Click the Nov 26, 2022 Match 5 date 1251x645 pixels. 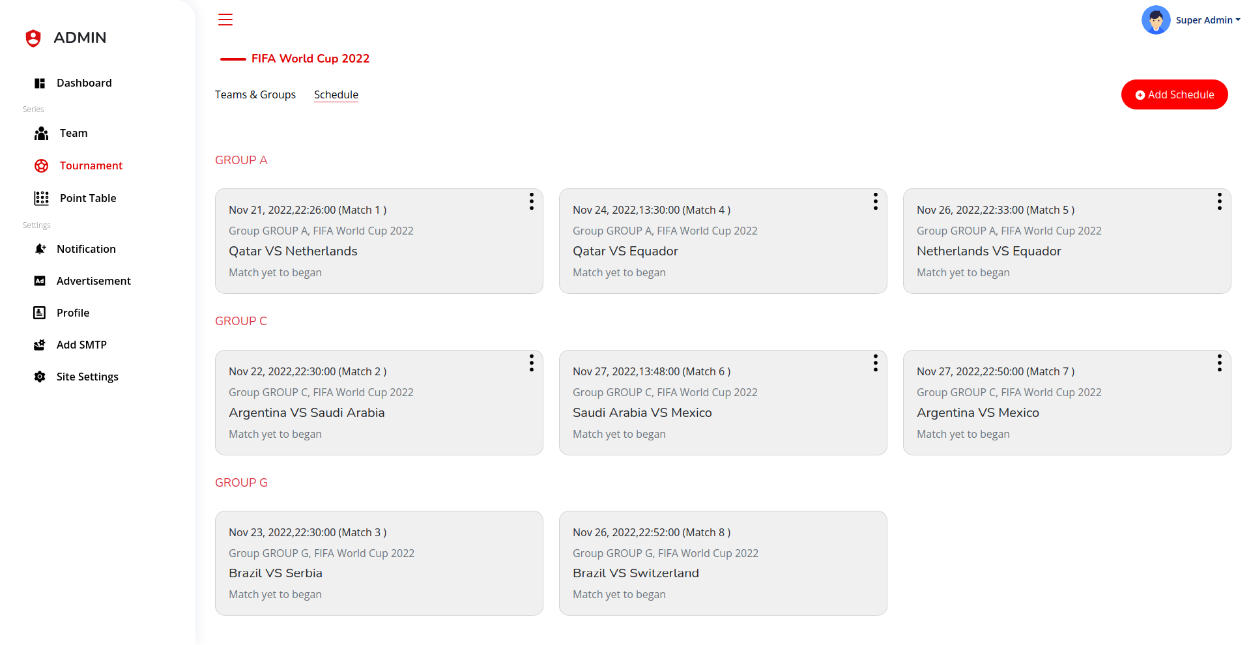(996, 210)
